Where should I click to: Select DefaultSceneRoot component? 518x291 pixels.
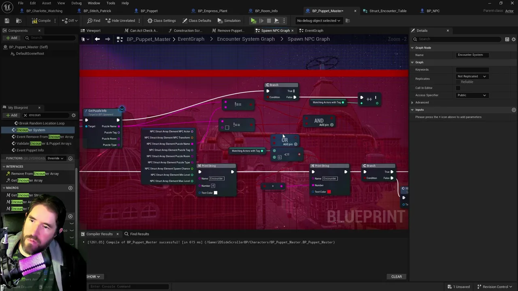[x=30, y=53]
